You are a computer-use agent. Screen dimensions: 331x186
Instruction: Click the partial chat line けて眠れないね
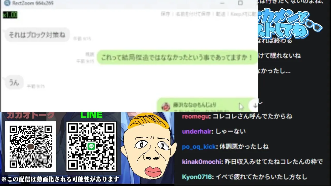coord(279,56)
